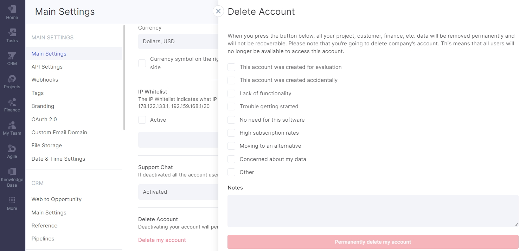Screen dimensions: 526x251
Task: Open the Currency dropdown showing Dollars, USD
Action: pyautogui.click(x=178, y=41)
